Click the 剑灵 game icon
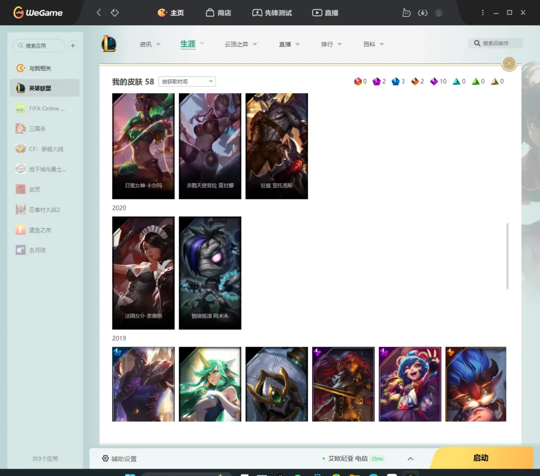The height and width of the screenshot is (476, 540). 20,189
